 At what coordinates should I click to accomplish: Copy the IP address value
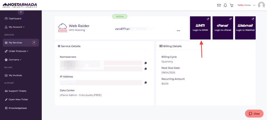(x=145, y=82)
